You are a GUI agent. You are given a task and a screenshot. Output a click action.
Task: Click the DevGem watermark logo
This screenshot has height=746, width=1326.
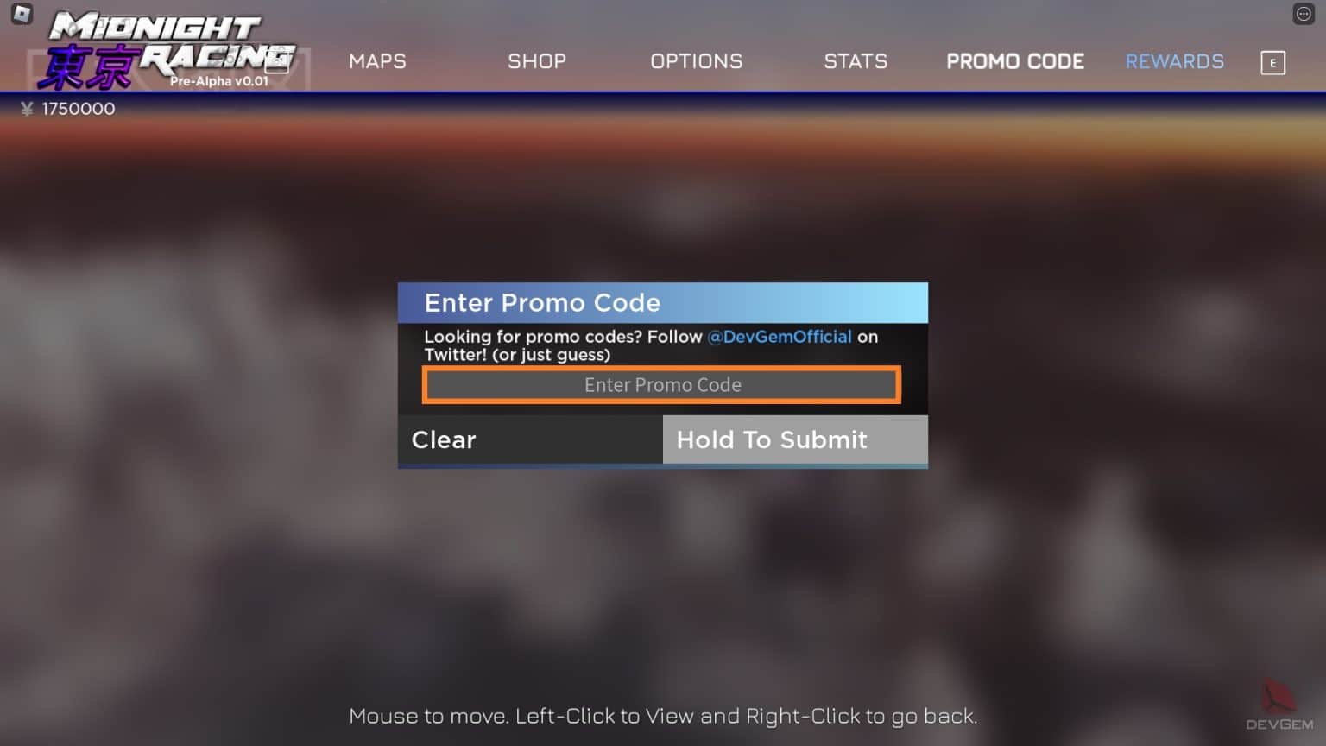click(1279, 705)
